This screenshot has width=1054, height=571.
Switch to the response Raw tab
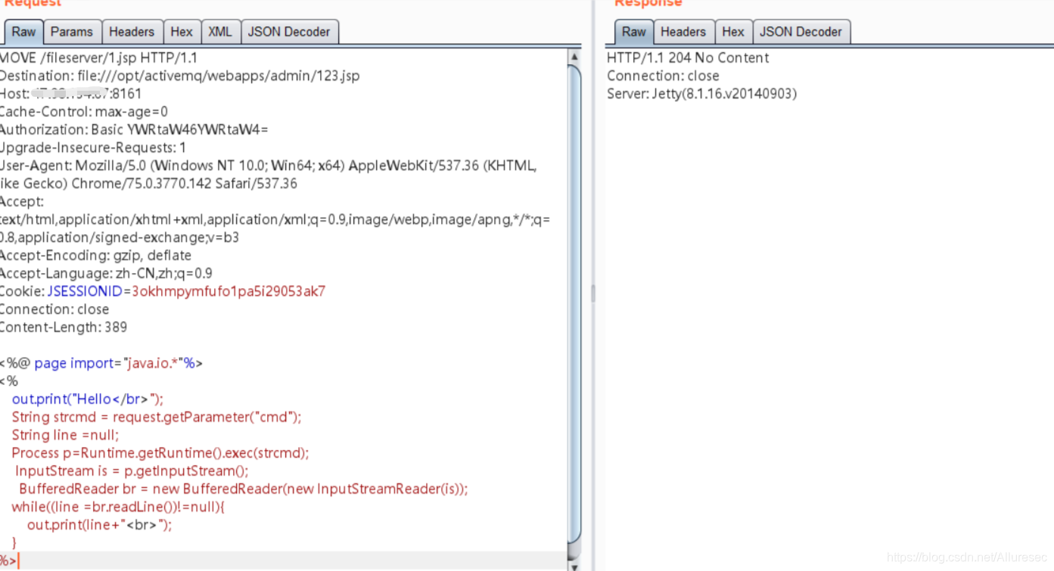tap(634, 32)
